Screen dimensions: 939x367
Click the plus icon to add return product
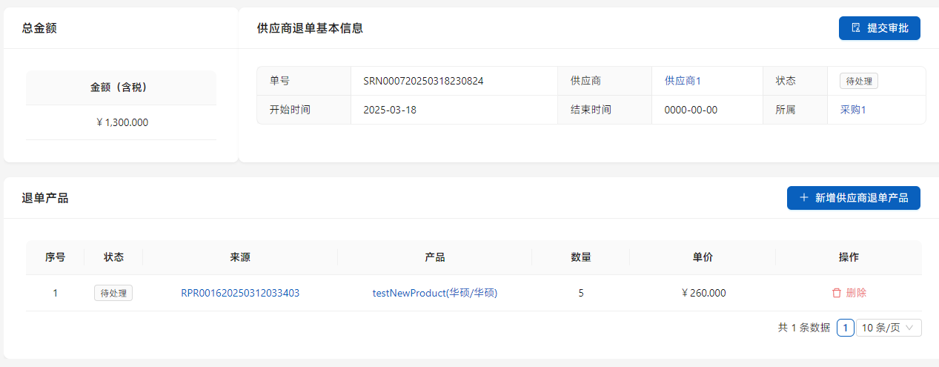804,198
